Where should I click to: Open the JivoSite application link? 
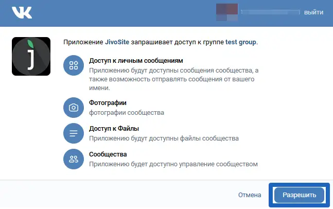point(117,42)
